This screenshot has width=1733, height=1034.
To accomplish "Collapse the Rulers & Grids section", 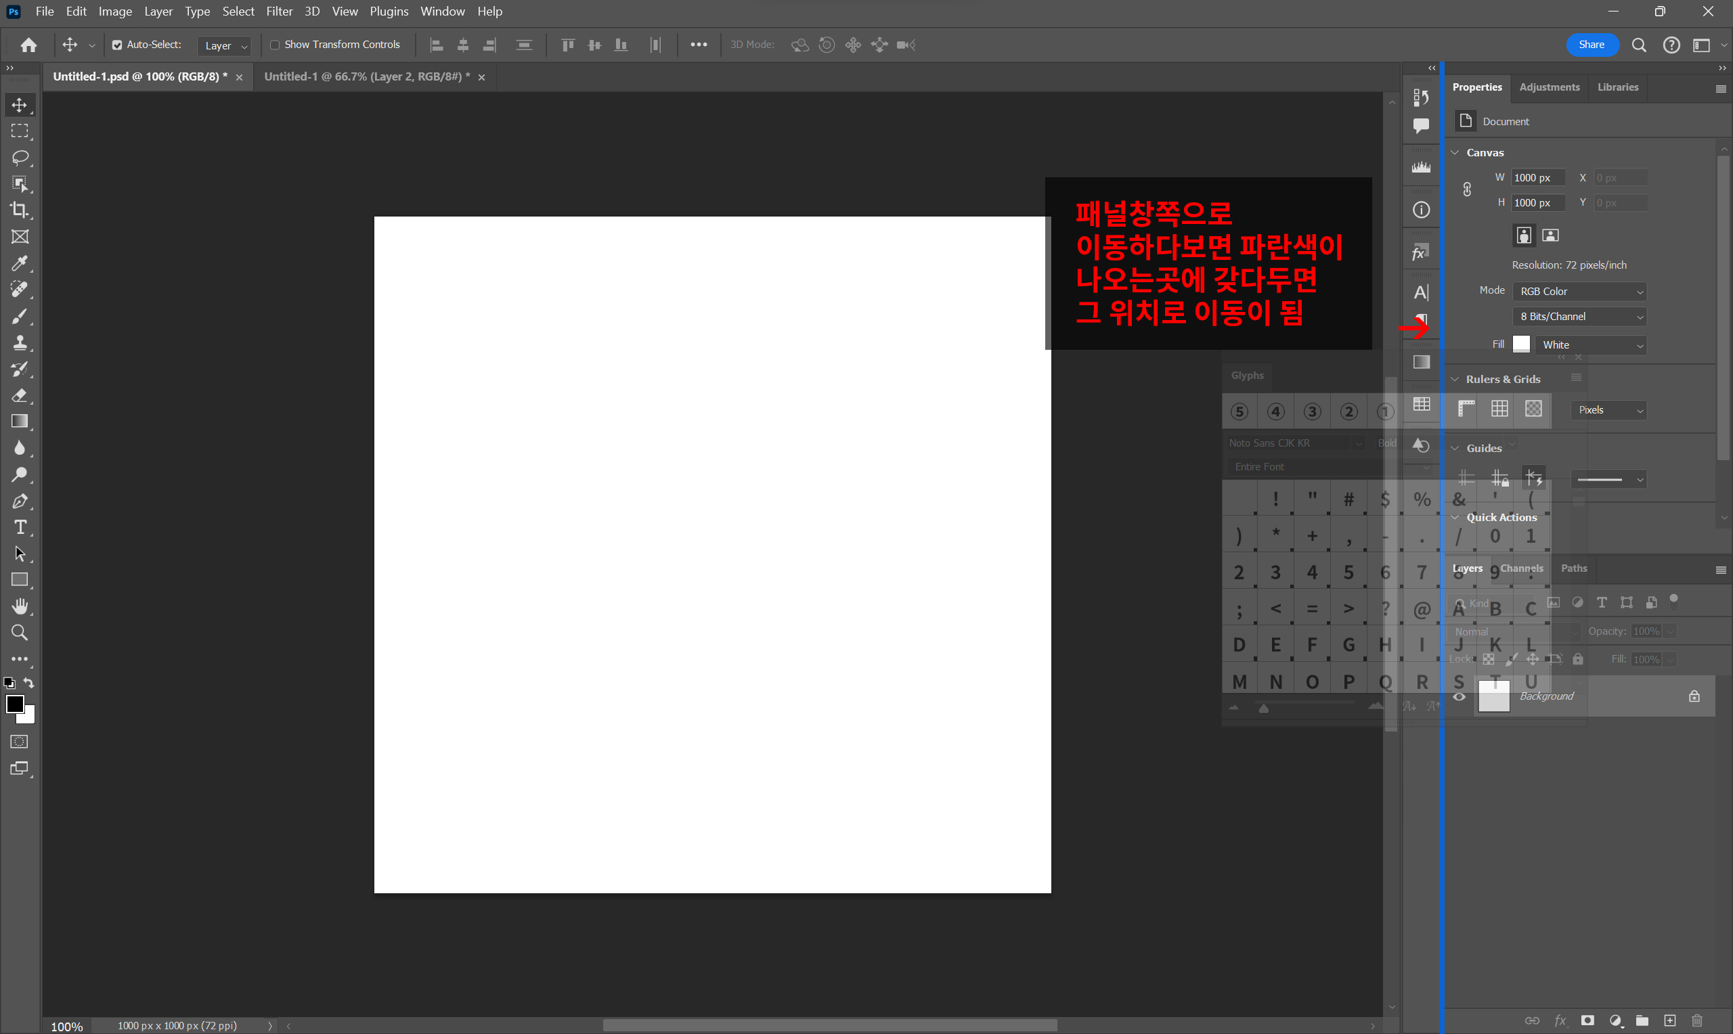I will (x=1455, y=379).
